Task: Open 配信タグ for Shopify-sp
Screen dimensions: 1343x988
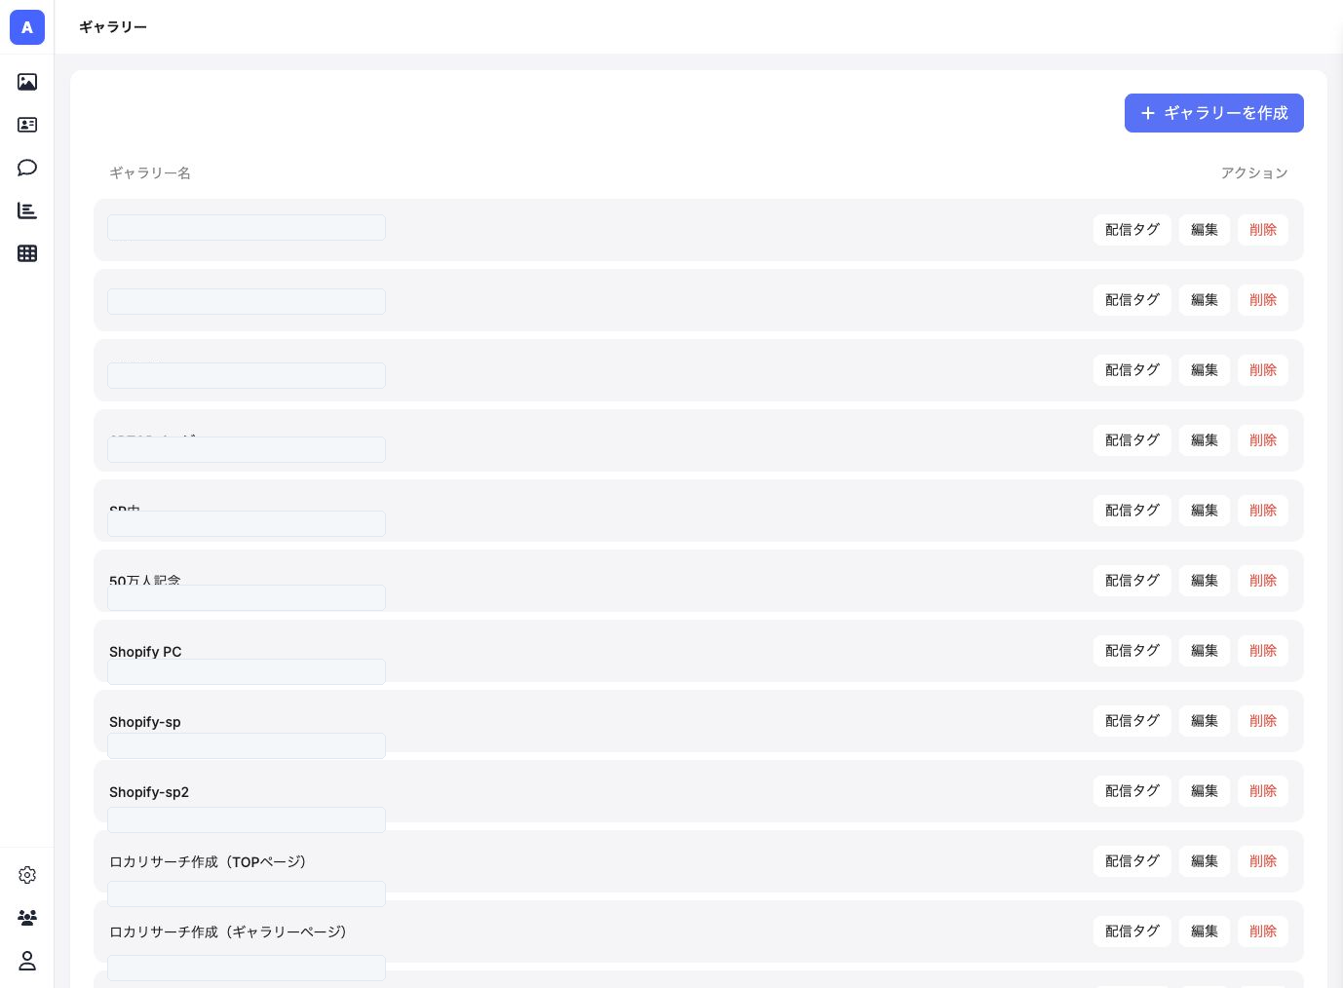Action: 1132,721
